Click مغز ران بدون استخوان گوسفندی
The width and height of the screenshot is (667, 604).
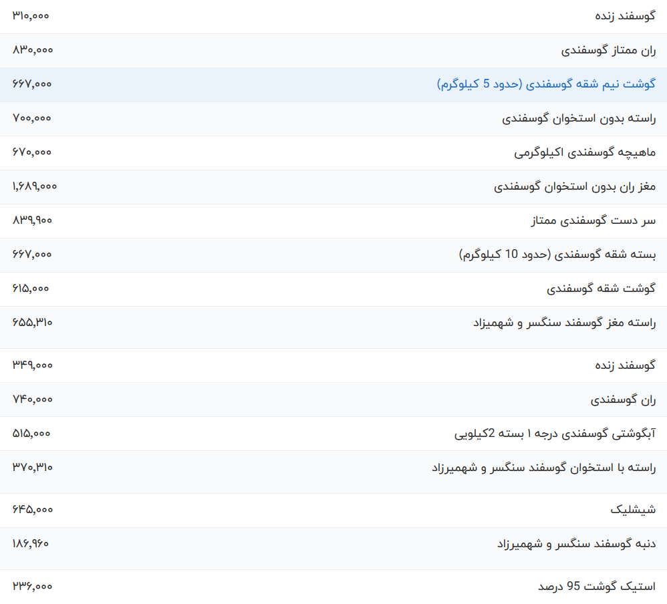(x=575, y=186)
